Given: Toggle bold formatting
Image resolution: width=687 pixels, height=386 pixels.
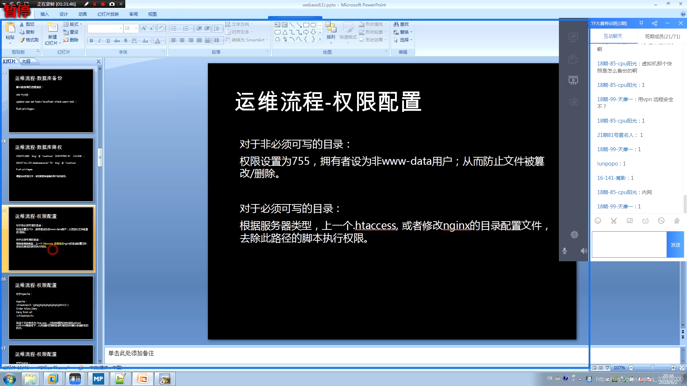Looking at the screenshot, I should 92,41.
